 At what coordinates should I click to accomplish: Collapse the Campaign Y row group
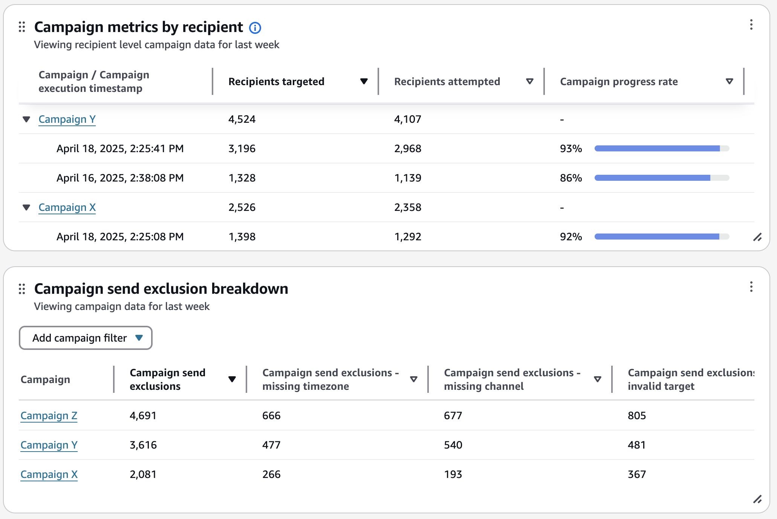coord(26,119)
